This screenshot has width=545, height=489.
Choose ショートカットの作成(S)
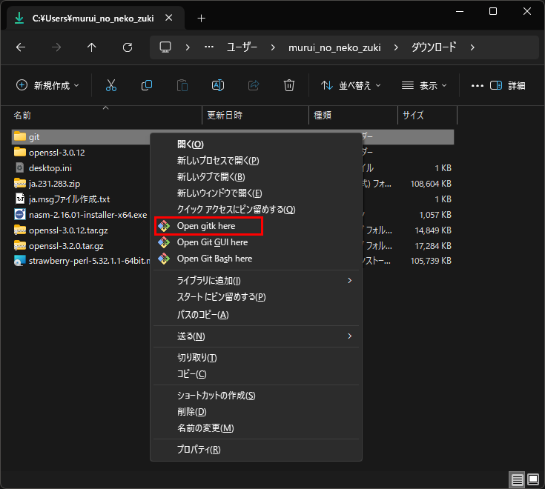pyautogui.click(x=256, y=396)
